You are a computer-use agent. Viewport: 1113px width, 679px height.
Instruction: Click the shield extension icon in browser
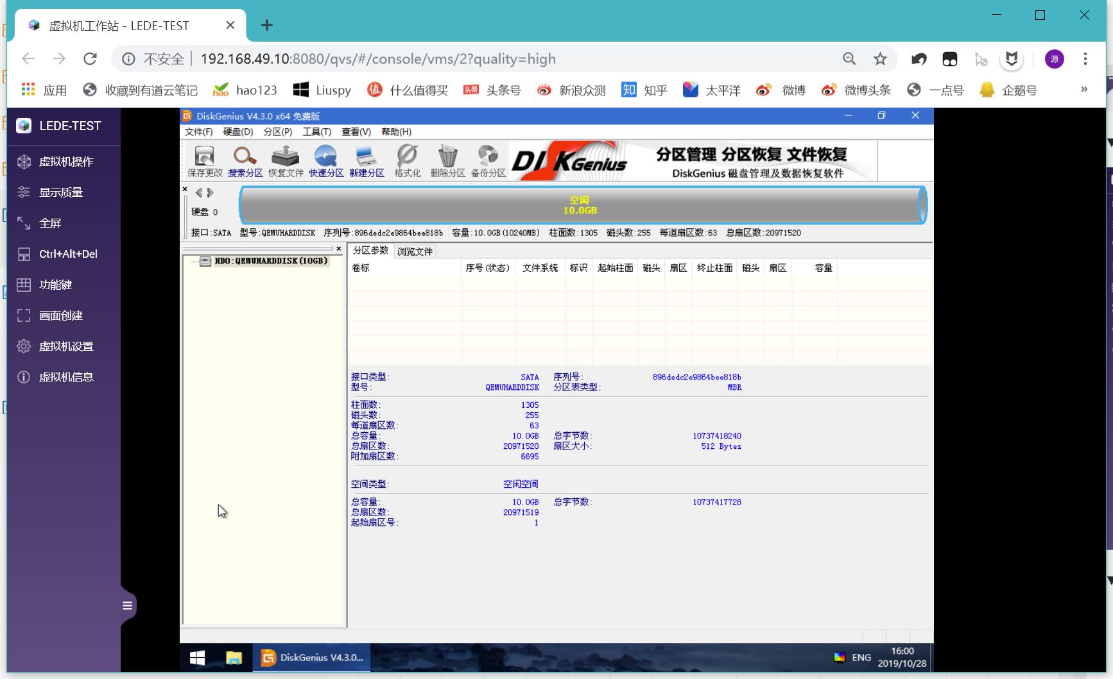pos(1012,59)
